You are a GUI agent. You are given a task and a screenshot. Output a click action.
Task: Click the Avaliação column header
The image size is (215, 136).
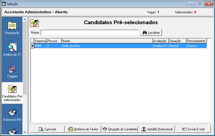click(160, 41)
